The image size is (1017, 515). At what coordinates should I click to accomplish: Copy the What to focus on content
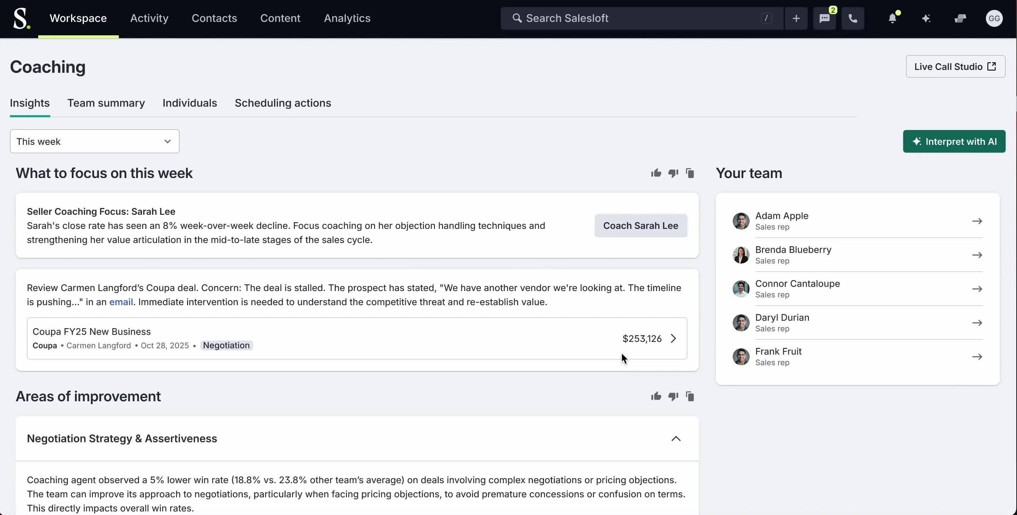click(x=690, y=173)
